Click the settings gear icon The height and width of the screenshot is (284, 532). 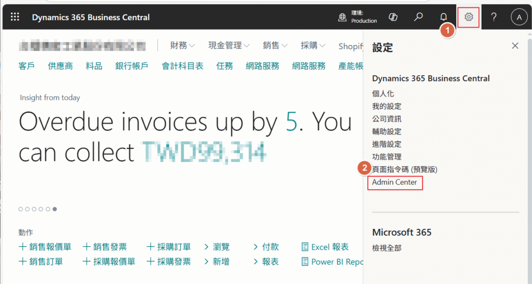469,17
